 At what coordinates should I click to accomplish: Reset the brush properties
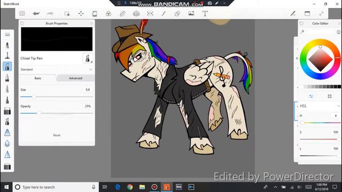[x=57, y=135]
